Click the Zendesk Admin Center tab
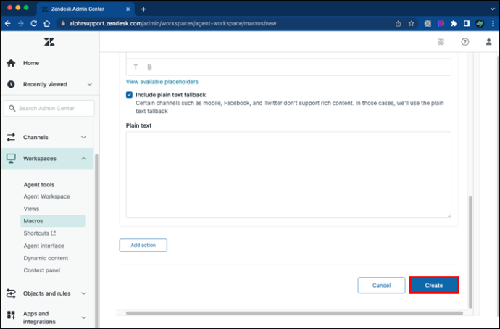500x329 pixels. click(x=86, y=9)
